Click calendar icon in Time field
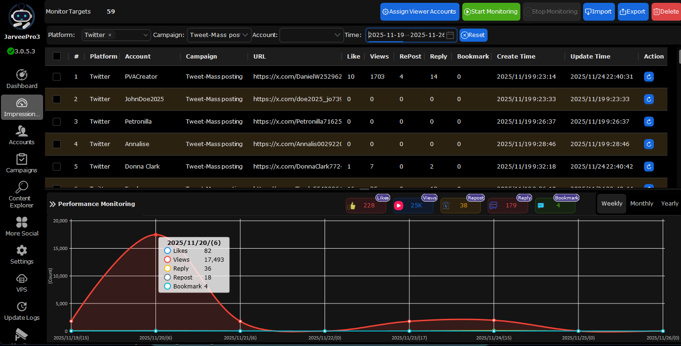This screenshot has width=681, height=346. (x=450, y=35)
